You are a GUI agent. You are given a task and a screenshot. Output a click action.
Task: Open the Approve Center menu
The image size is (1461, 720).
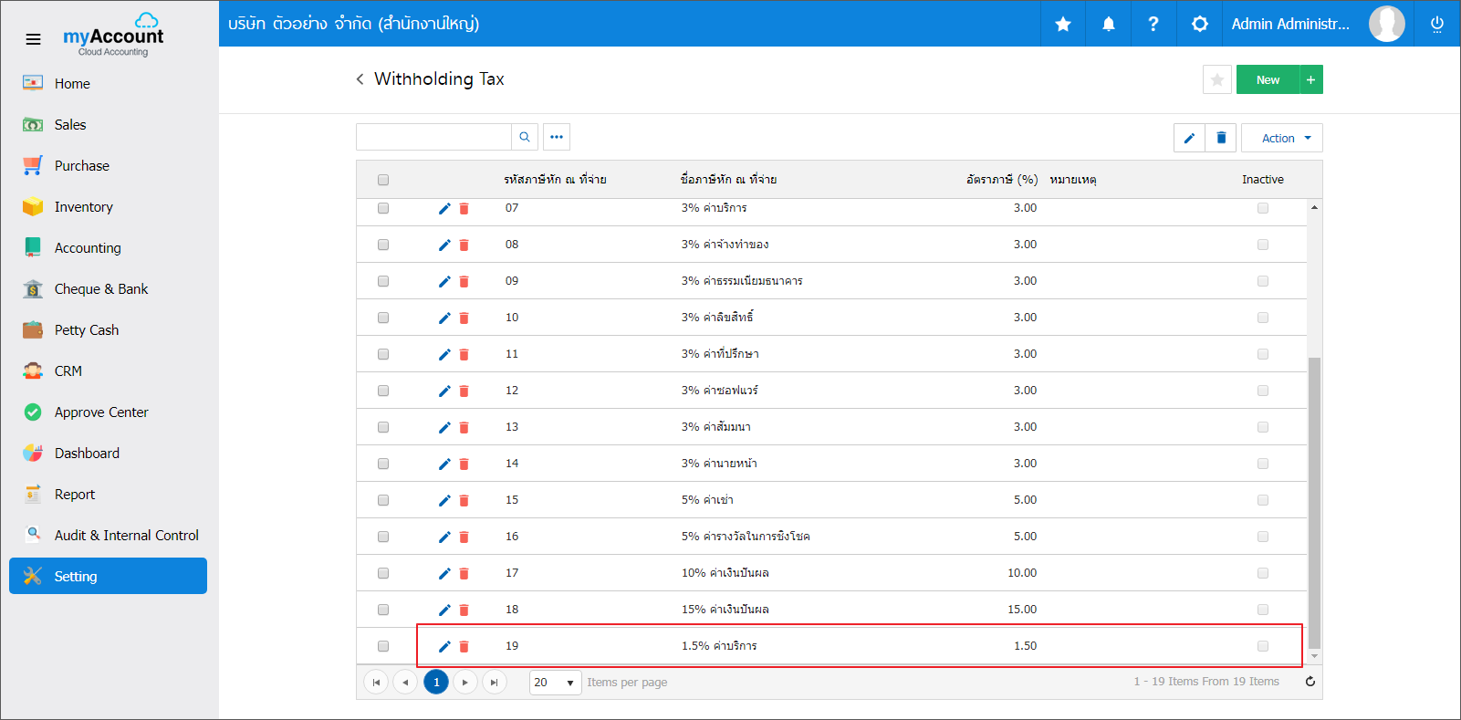pos(110,412)
